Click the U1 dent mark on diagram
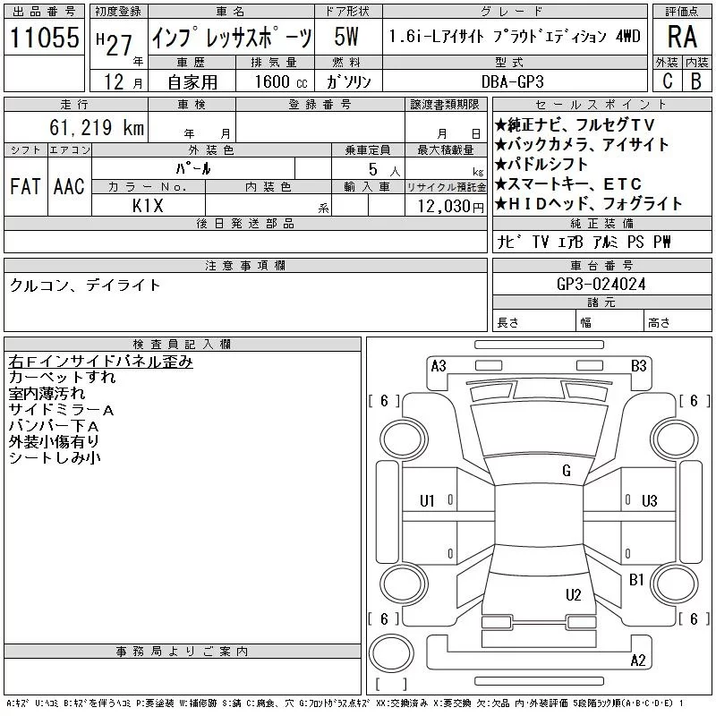716x716 pixels. click(x=427, y=501)
